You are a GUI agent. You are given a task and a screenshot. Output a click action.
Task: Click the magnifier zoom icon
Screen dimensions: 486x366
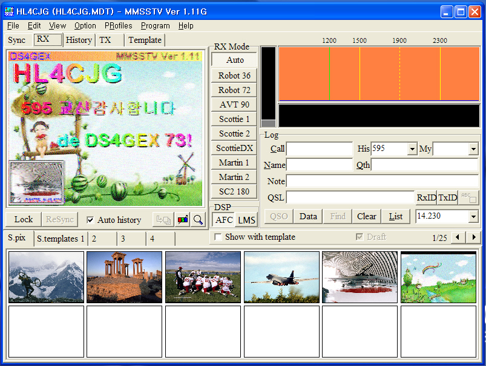pyautogui.click(x=198, y=220)
